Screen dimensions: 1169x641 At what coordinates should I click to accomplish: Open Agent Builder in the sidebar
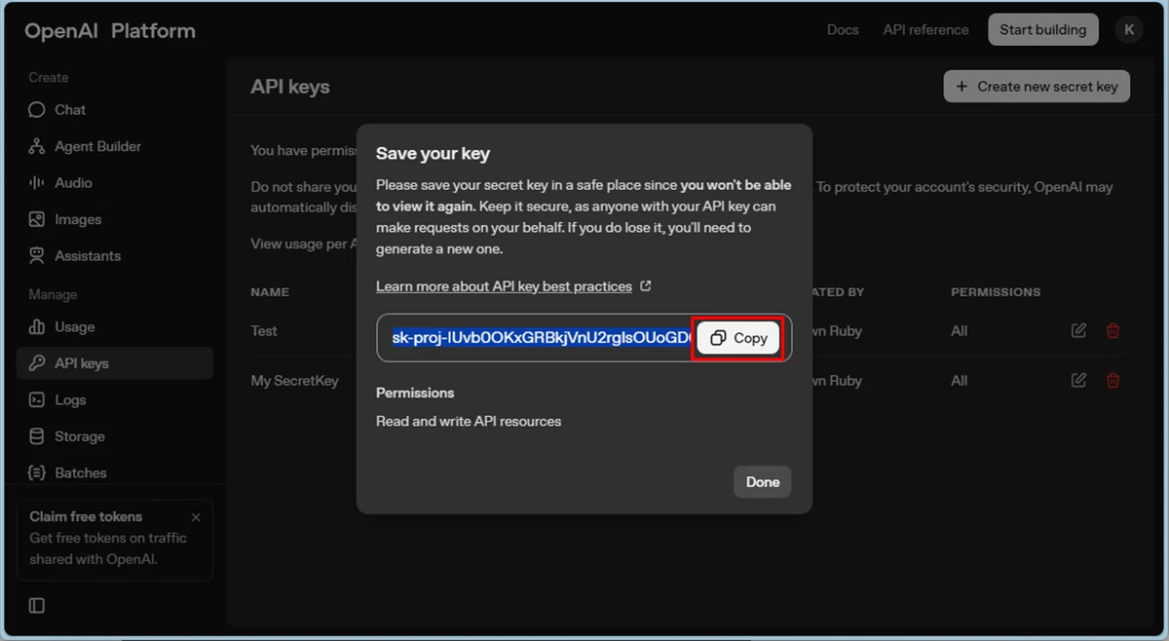pyautogui.click(x=115, y=146)
